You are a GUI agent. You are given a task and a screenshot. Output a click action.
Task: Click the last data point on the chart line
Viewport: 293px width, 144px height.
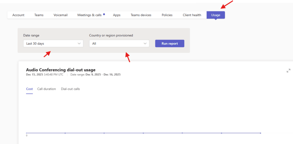(260, 133)
